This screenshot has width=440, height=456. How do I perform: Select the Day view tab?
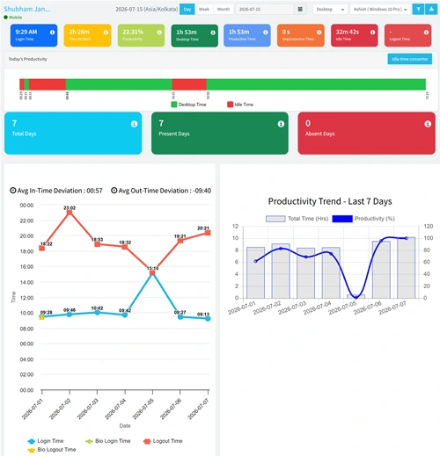[187, 9]
